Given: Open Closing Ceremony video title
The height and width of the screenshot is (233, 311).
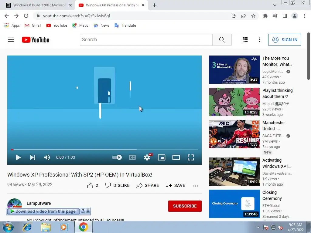Looking at the screenshot, I should pos(272,195).
